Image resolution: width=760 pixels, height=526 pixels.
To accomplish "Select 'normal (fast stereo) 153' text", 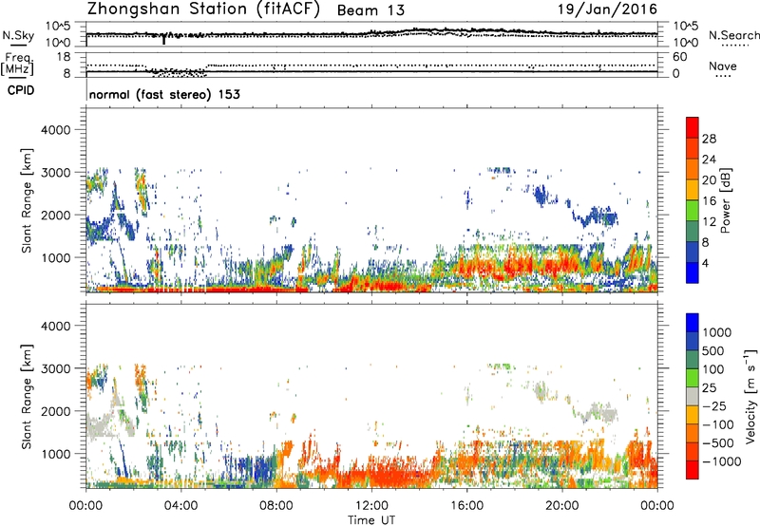I will 164,94.
